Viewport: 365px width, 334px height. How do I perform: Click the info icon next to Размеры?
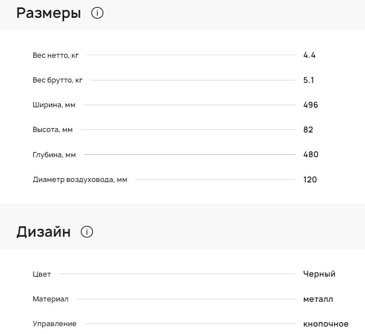97,13
